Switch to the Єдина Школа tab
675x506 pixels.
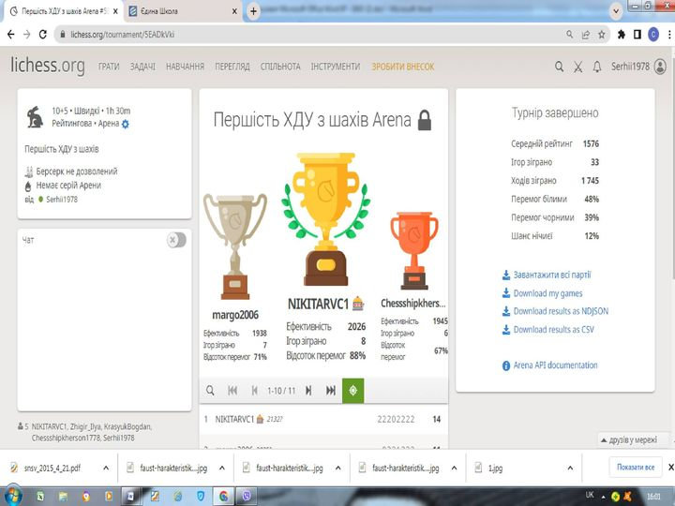(x=182, y=11)
